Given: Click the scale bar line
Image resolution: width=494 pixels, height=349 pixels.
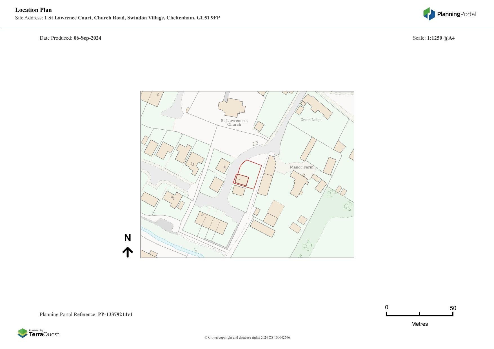Looking at the screenshot, I should (x=419, y=315).
